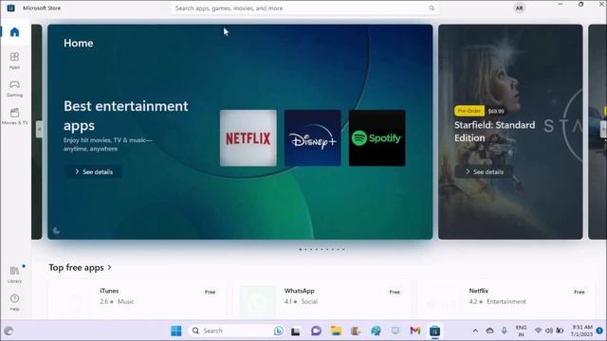Open notification center badge

coord(599,331)
